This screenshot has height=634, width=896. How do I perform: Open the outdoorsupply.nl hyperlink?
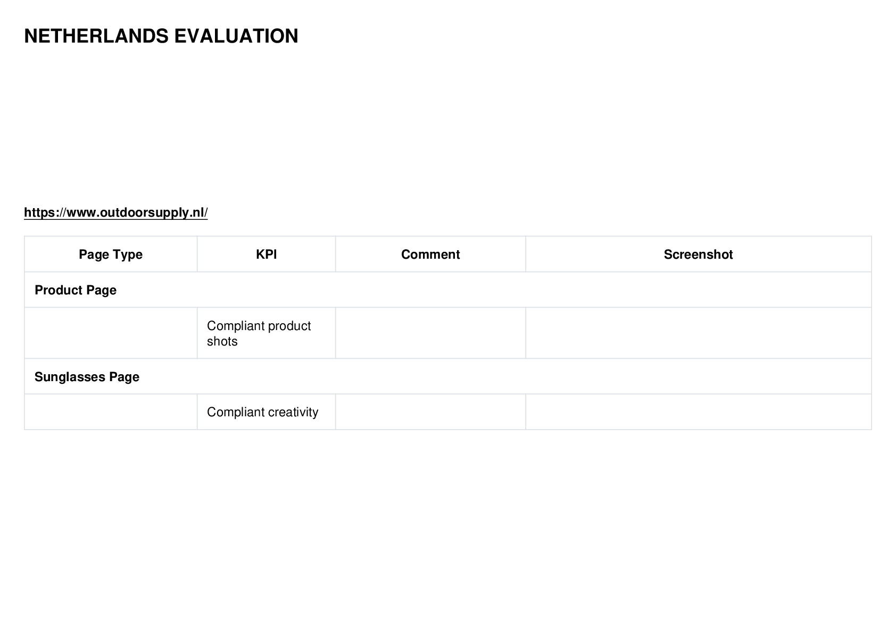115,212
